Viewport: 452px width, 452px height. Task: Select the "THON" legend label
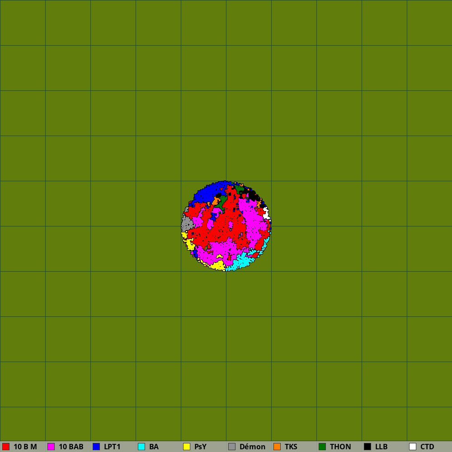coord(340,447)
